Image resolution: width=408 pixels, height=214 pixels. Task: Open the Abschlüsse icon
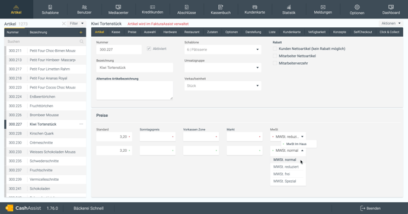(187, 7)
